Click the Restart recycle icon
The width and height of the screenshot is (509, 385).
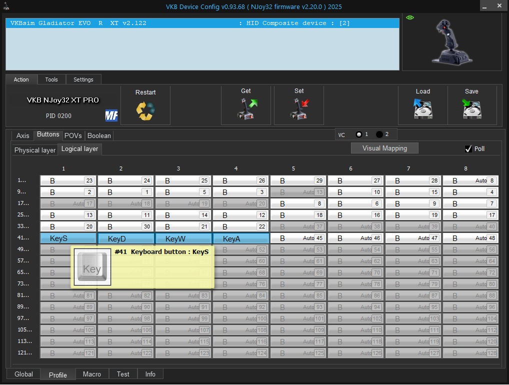point(145,111)
